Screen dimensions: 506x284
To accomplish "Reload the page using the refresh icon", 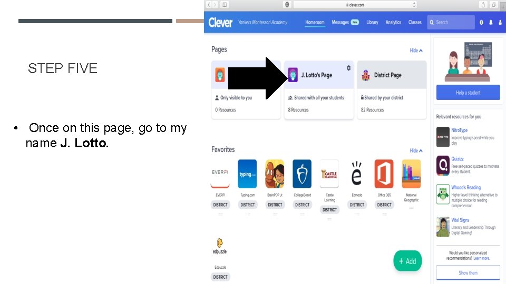I will click(x=414, y=5).
